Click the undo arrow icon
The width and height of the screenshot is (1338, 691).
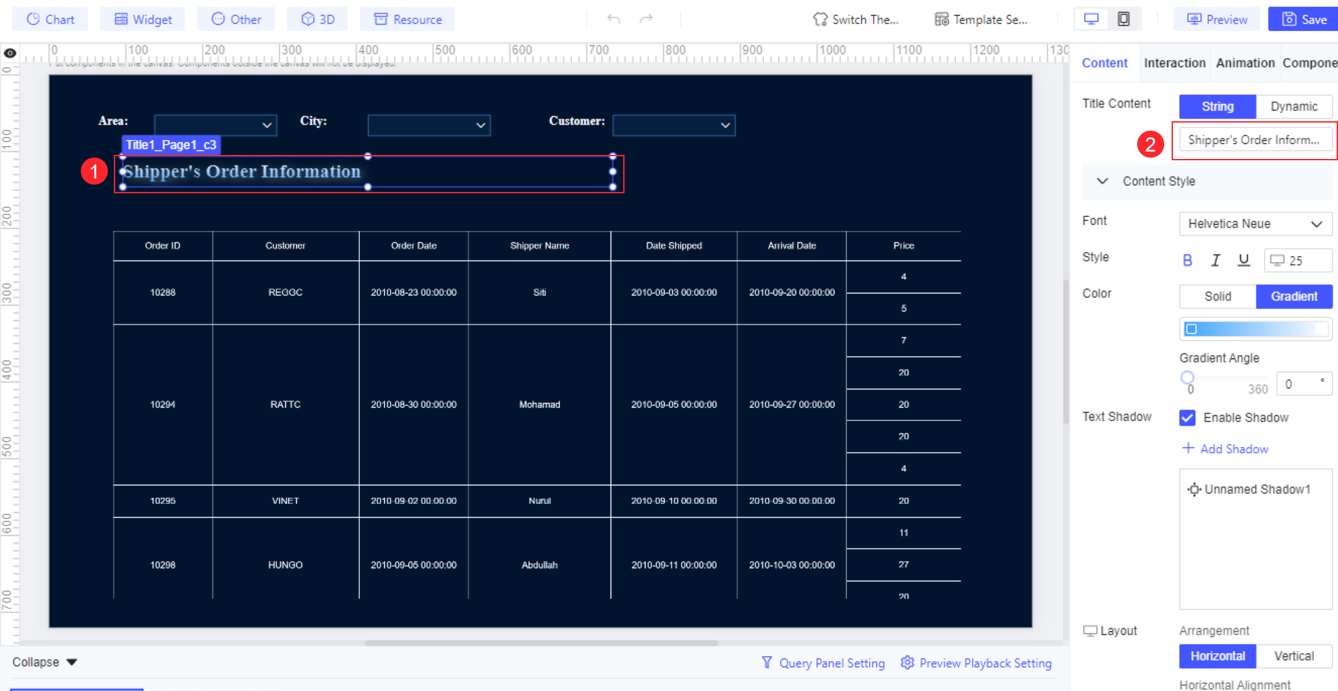[x=613, y=19]
